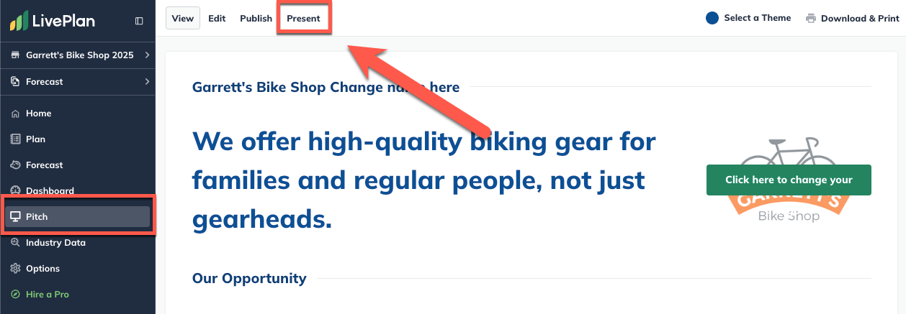Start presentation with the Present tab

(x=303, y=19)
